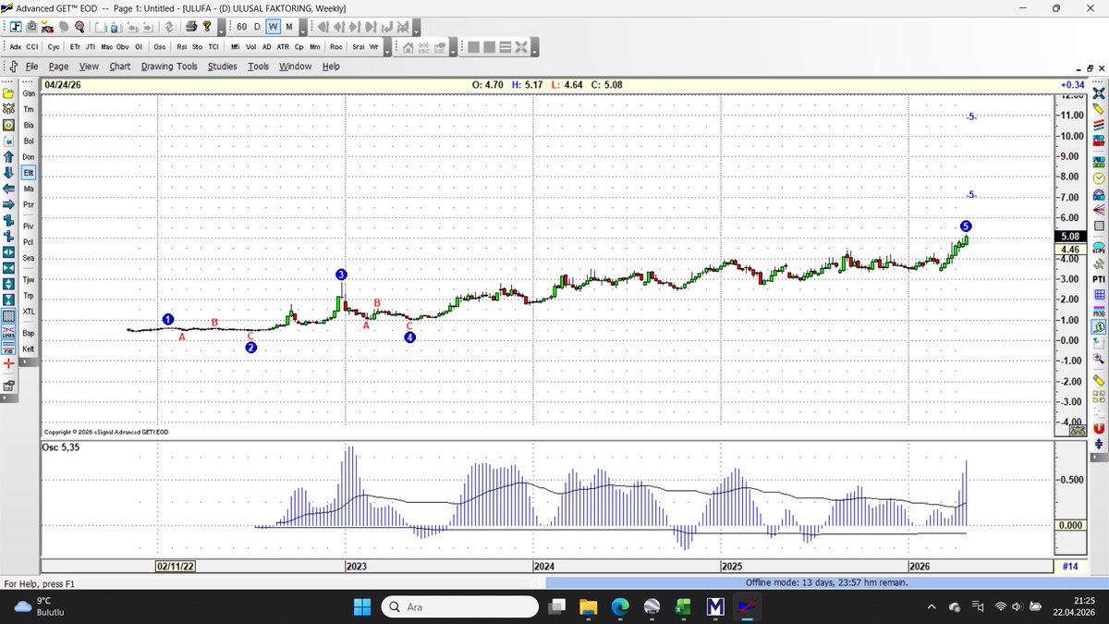The image size is (1109, 624).
Task: Click the Kelt channel study button
Action: click(x=29, y=349)
